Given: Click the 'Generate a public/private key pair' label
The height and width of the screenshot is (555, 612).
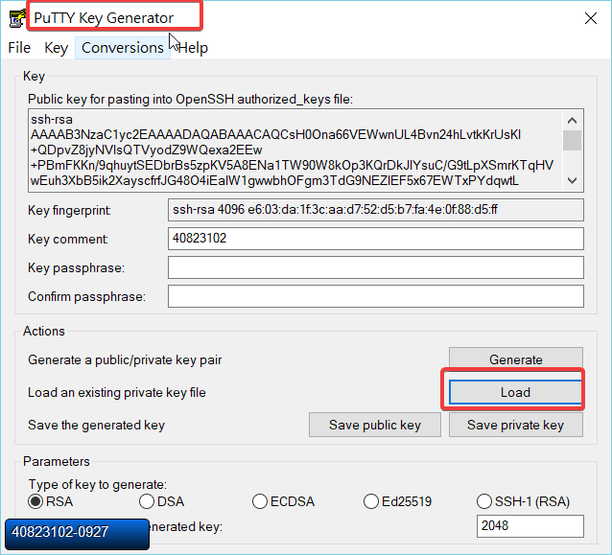Looking at the screenshot, I should pos(125,359).
